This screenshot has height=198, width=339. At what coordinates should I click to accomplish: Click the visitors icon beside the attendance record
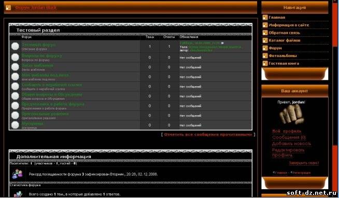click(17, 174)
